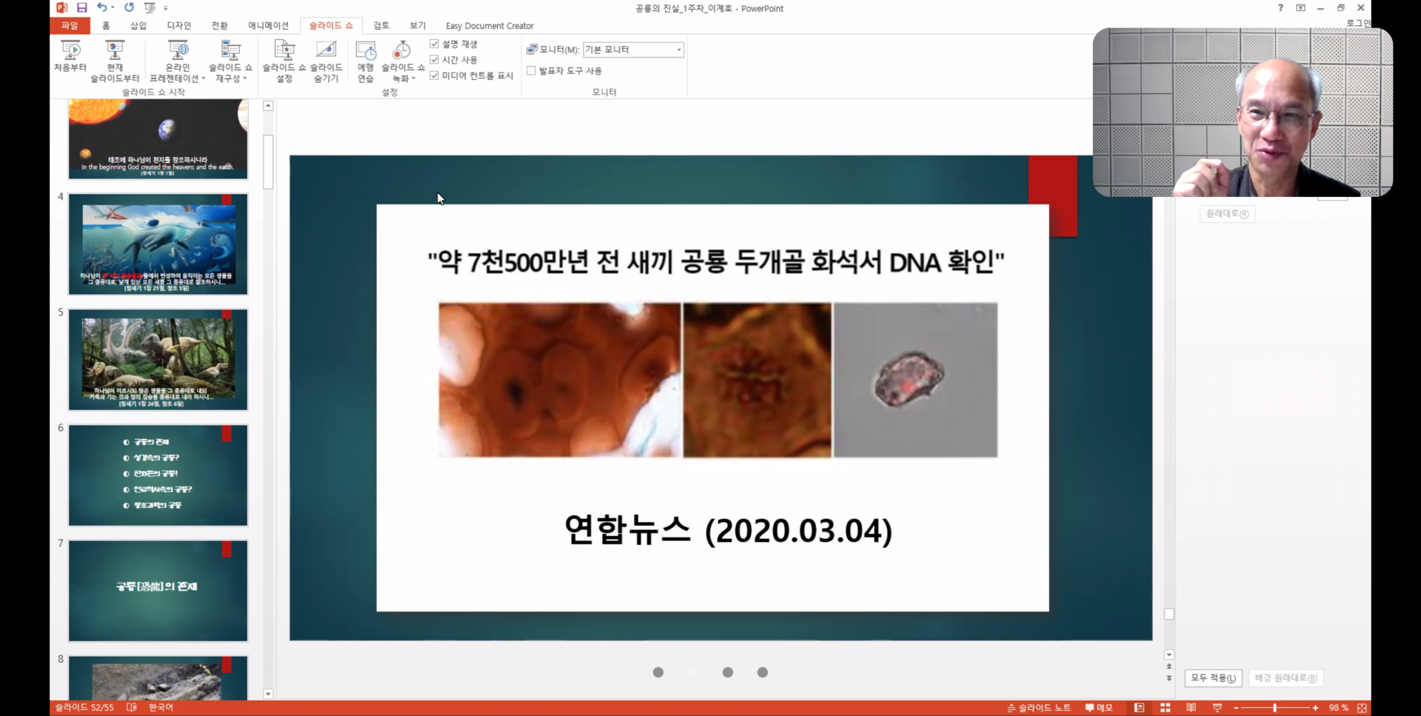Click 배경 원래대로 (Reset Background) button
Screen dimensions: 1421x716
tap(1285, 677)
